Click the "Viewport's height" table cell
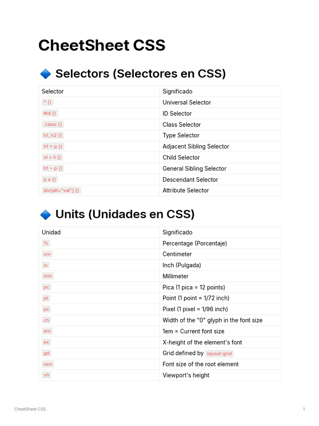 point(186,375)
